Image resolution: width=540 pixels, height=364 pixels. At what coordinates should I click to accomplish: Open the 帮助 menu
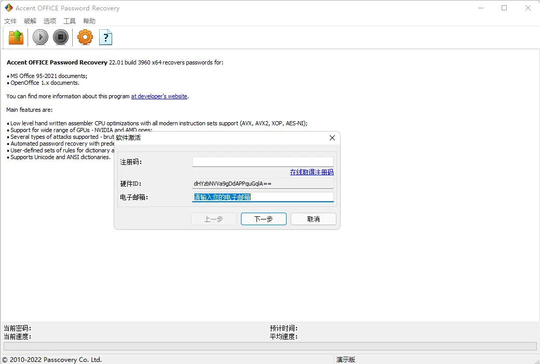(89, 21)
